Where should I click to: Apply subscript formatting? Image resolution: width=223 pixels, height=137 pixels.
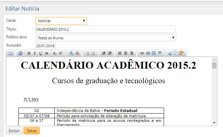click(x=55, y=53)
